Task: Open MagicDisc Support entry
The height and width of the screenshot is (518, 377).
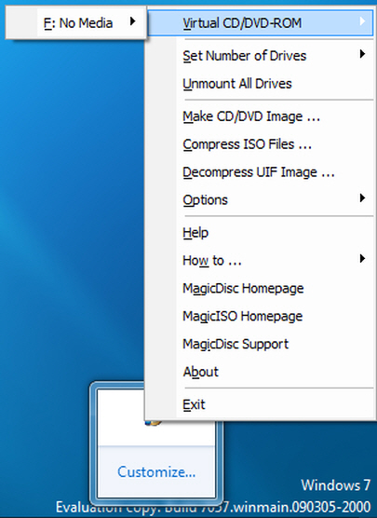Action: (260, 344)
